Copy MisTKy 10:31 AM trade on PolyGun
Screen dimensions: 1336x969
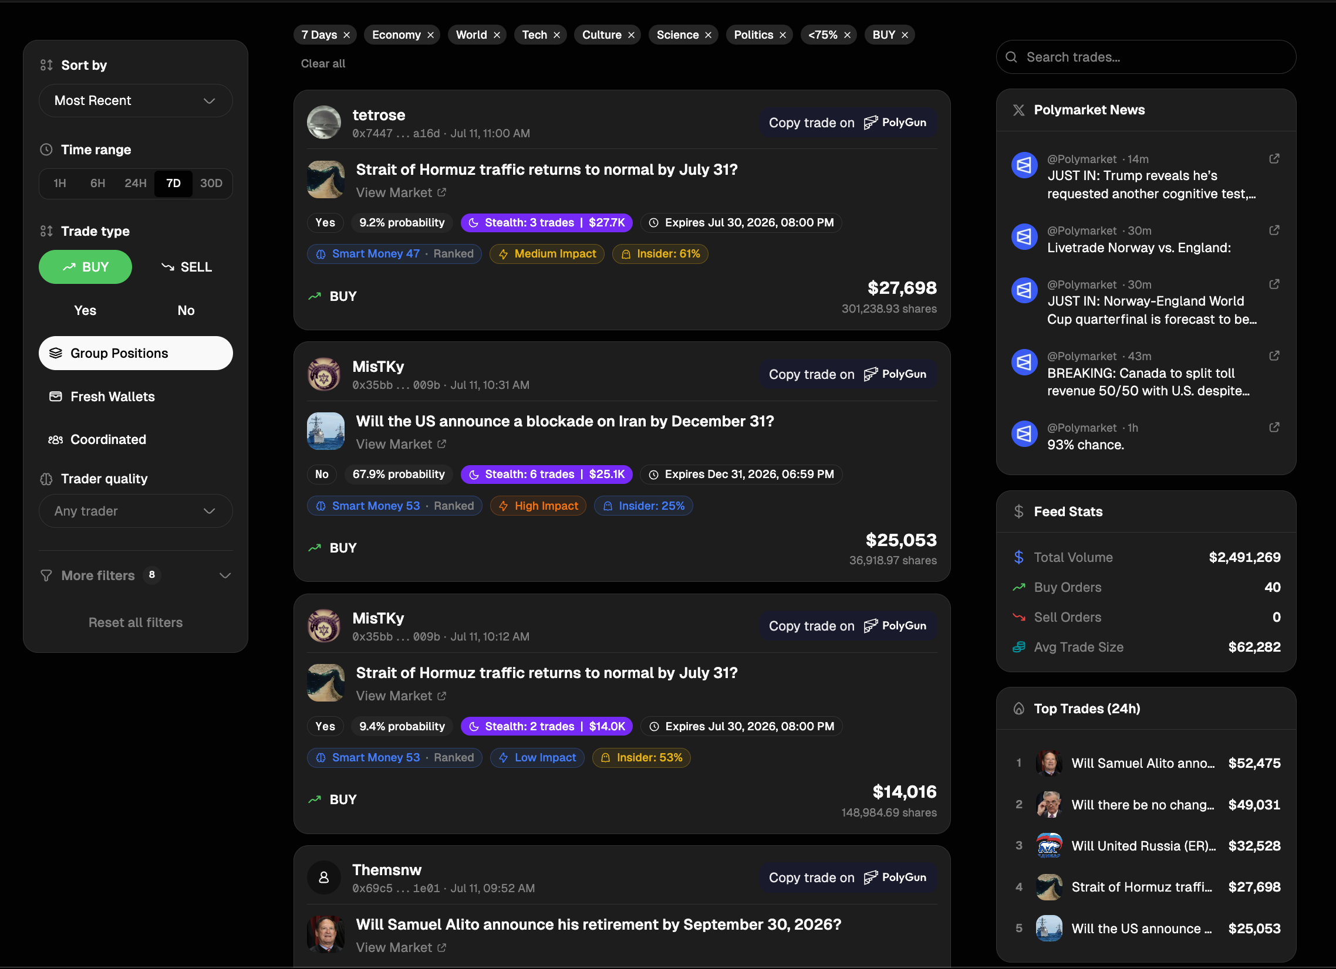[848, 374]
